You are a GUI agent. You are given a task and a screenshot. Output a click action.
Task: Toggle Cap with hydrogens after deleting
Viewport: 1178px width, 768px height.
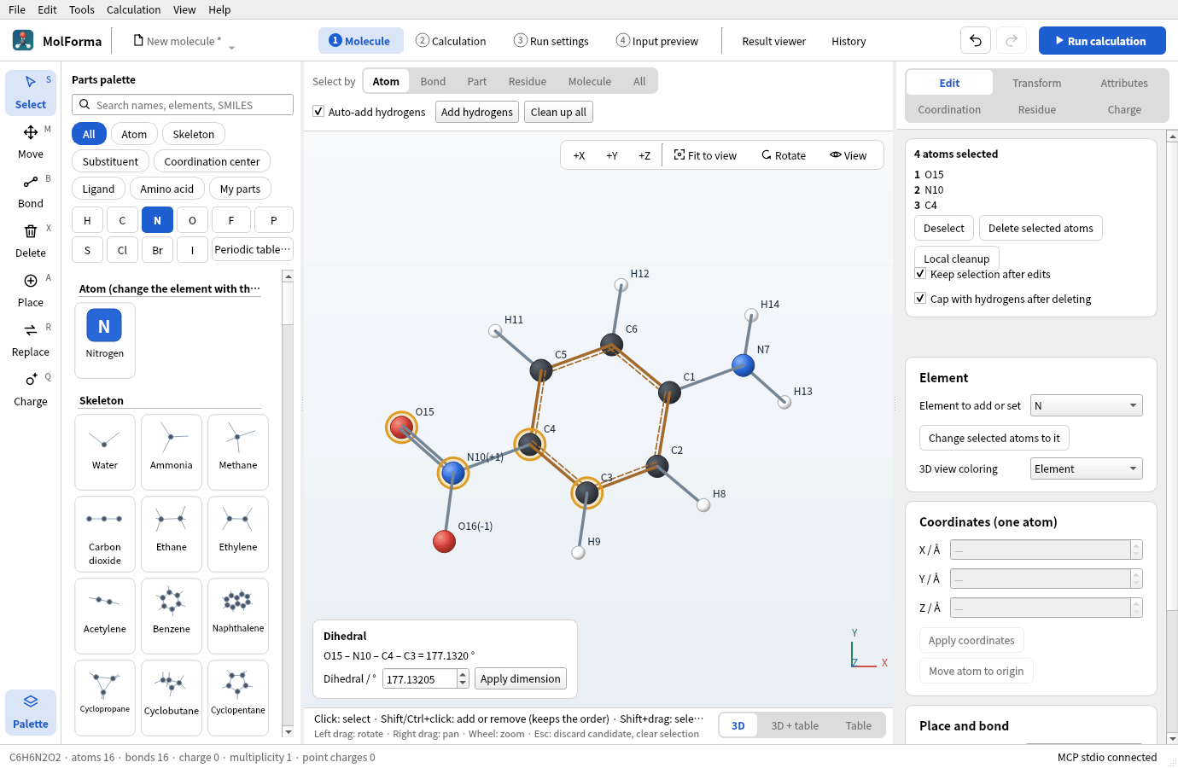click(920, 299)
